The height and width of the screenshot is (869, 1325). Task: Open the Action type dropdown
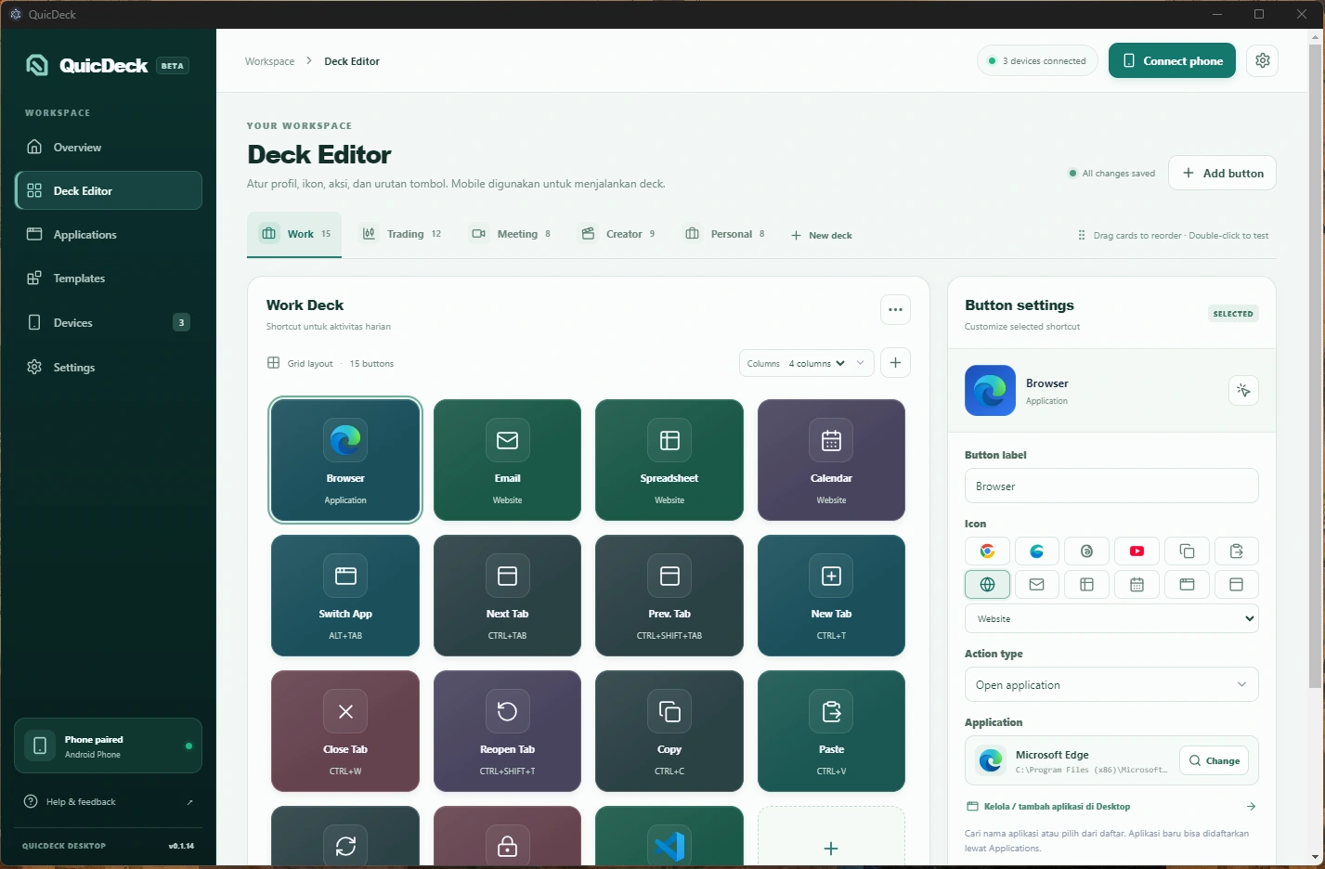[x=1111, y=684]
